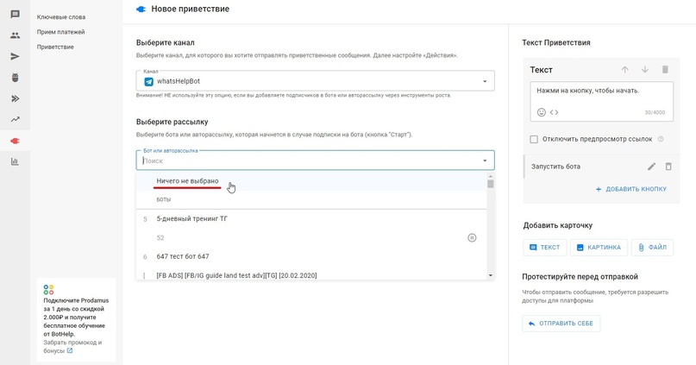Open the emoji picker in text card
Screen dimensions: 696x365
pyautogui.click(x=542, y=112)
